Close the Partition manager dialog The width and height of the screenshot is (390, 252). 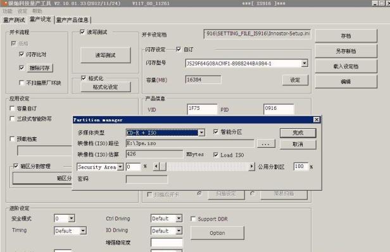click(x=317, y=120)
